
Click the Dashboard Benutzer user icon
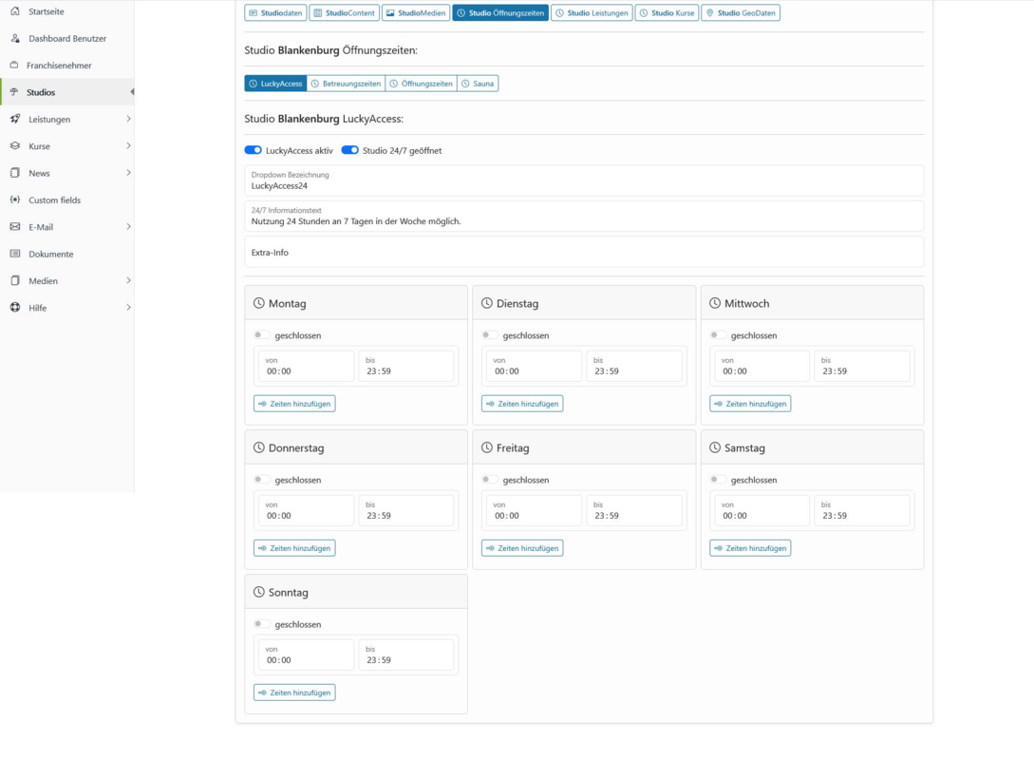pyautogui.click(x=15, y=38)
